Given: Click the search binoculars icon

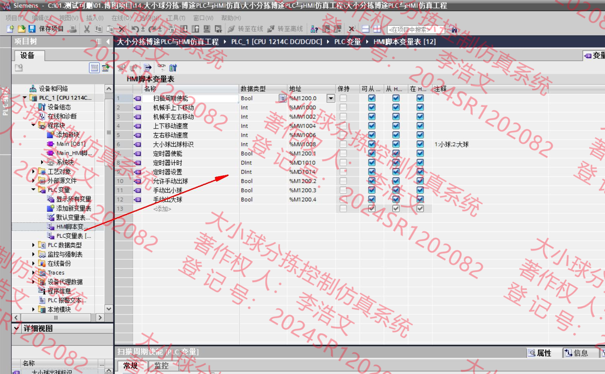Looking at the screenshot, I should (x=454, y=29).
